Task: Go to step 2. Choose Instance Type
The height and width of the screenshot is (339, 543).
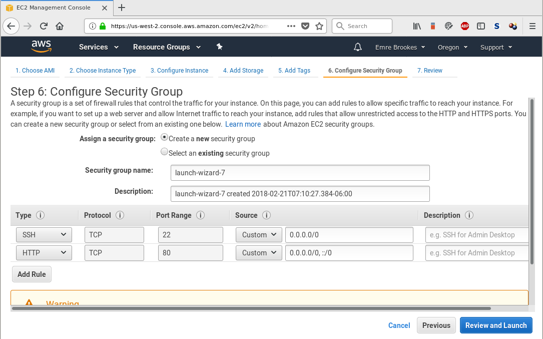Action: point(103,71)
